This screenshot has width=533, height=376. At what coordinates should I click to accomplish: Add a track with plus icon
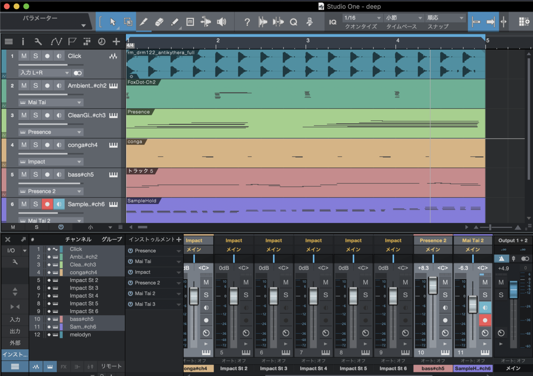click(116, 42)
